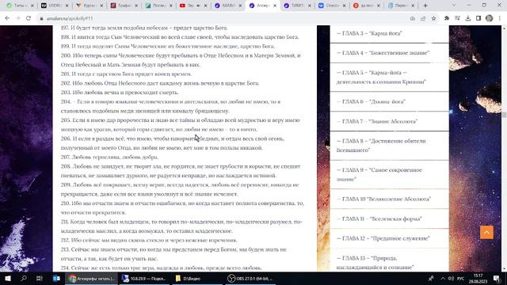Screen dimensions: 507x285
Task: Open the notification center icon
Action: (497, 278)
